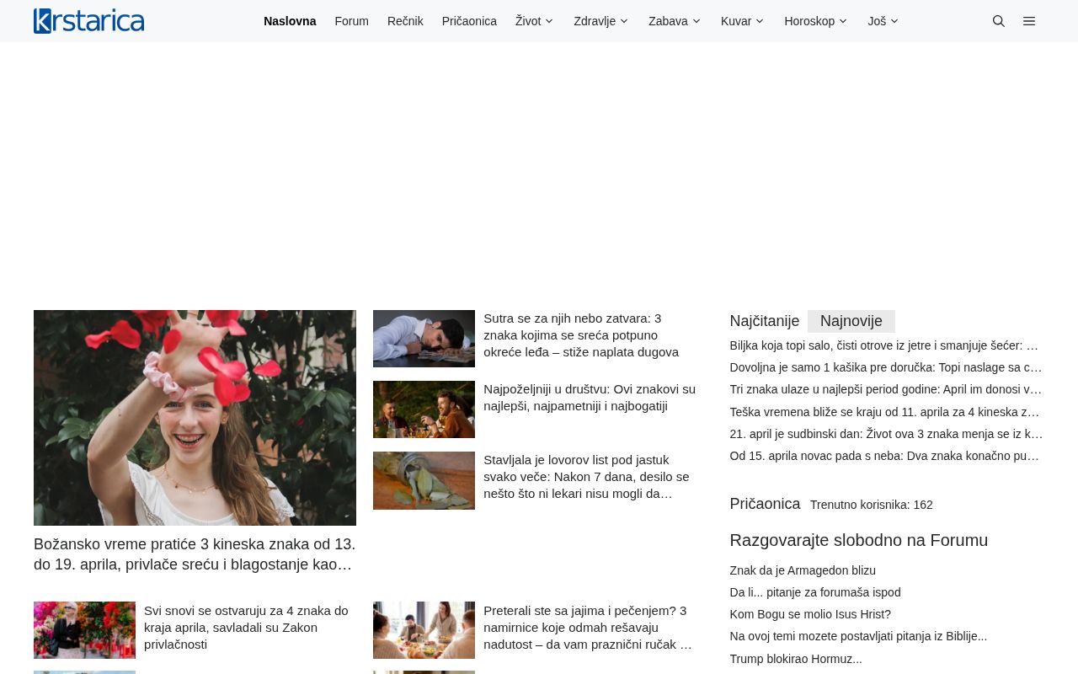The height and width of the screenshot is (674, 1078).
Task: Go to the Forum section
Action: pyautogui.click(x=351, y=21)
